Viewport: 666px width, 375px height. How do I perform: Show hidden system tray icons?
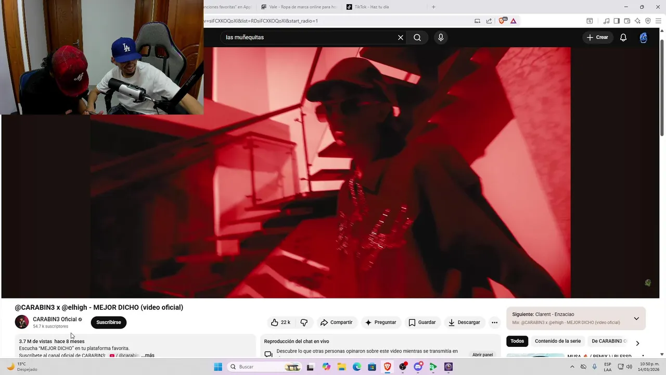[572, 367]
